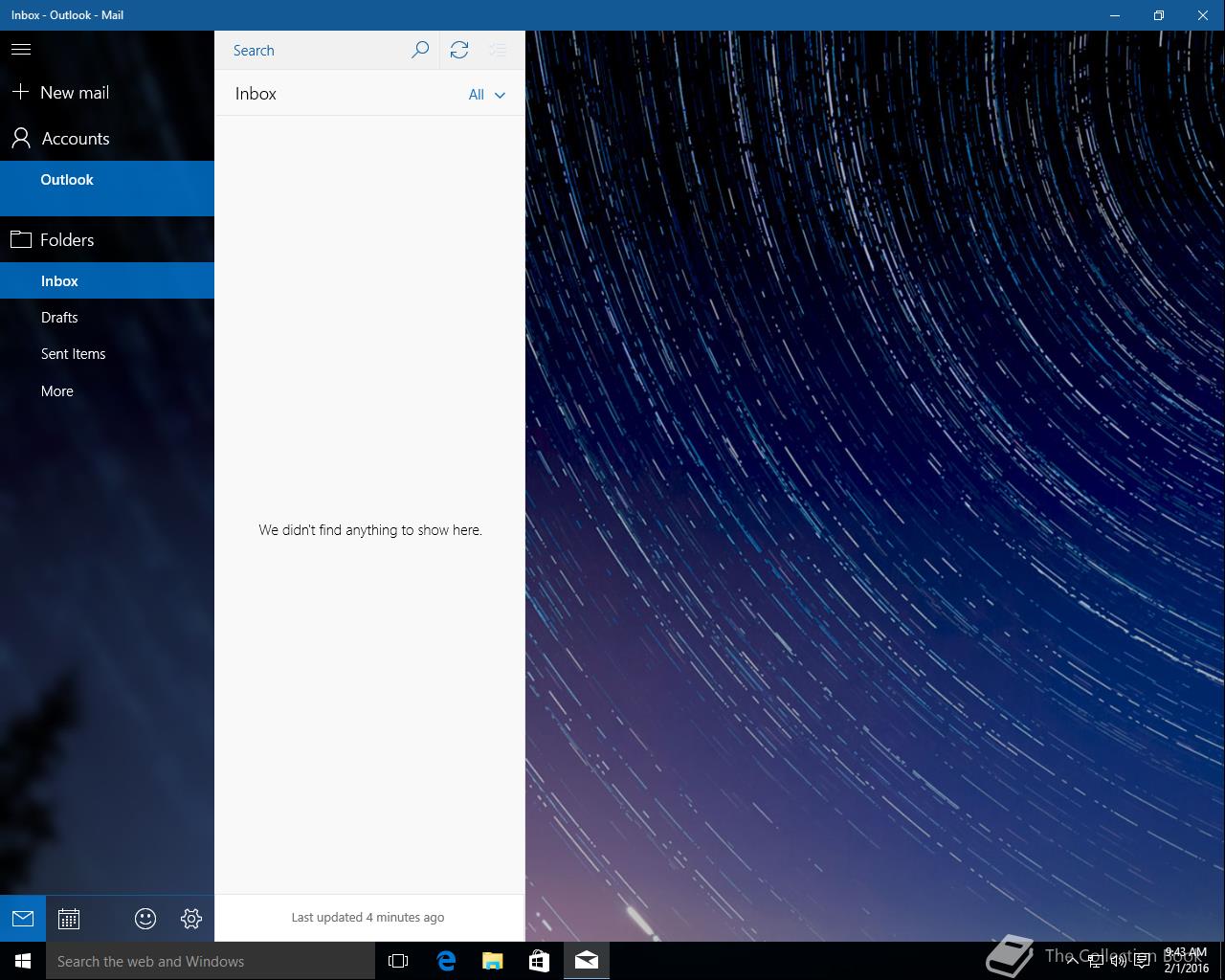The image size is (1225, 980).
Task: Select the Sent Items folder
Action: [74, 354]
